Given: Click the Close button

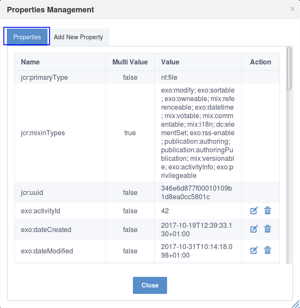Looking at the screenshot, I should click(150, 285).
